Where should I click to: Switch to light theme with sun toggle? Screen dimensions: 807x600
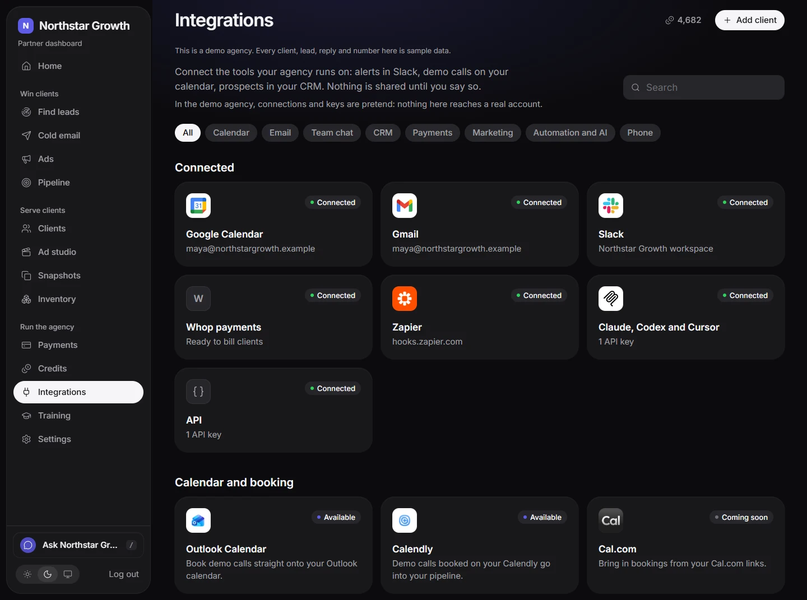pyautogui.click(x=27, y=574)
